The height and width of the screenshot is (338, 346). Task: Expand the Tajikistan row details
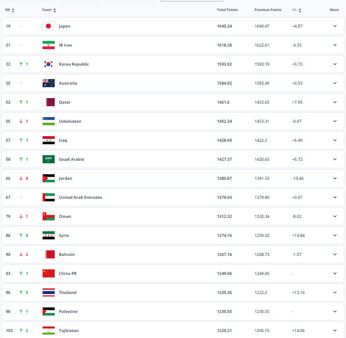pyautogui.click(x=335, y=330)
